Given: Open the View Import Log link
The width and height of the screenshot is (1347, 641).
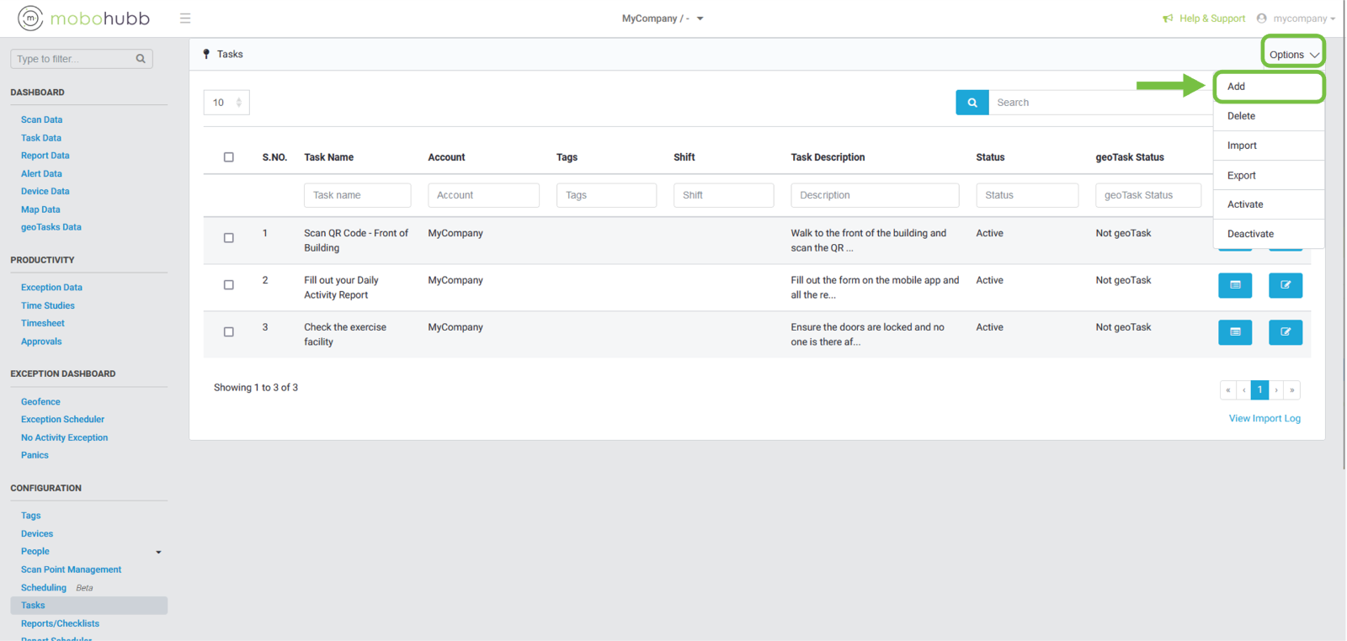Looking at the screenshot, I should click(1264, 419).
